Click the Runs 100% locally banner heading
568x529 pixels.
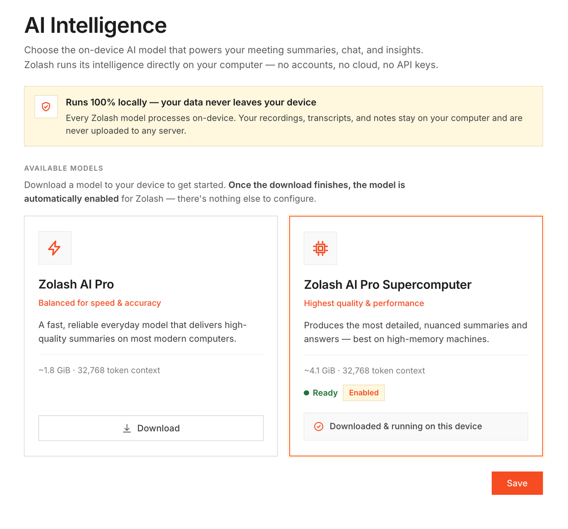[x=191, y=102]
